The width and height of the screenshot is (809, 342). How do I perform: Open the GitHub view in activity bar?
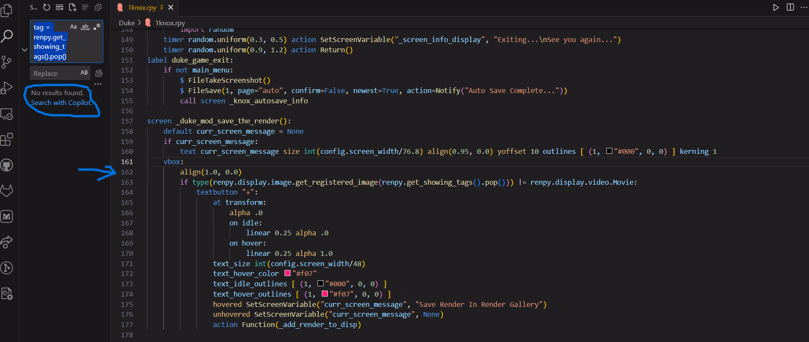7,165
